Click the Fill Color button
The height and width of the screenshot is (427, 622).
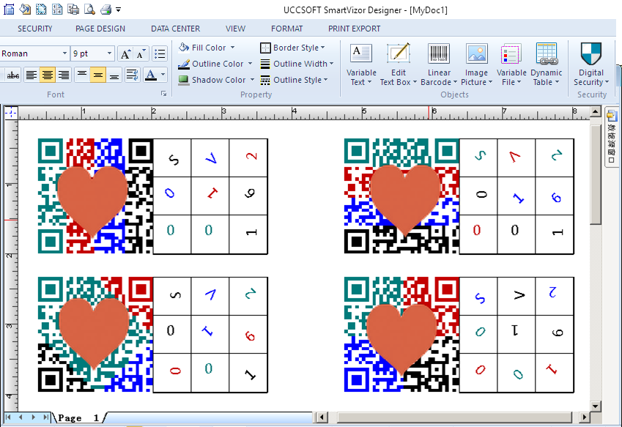(207, 48)
